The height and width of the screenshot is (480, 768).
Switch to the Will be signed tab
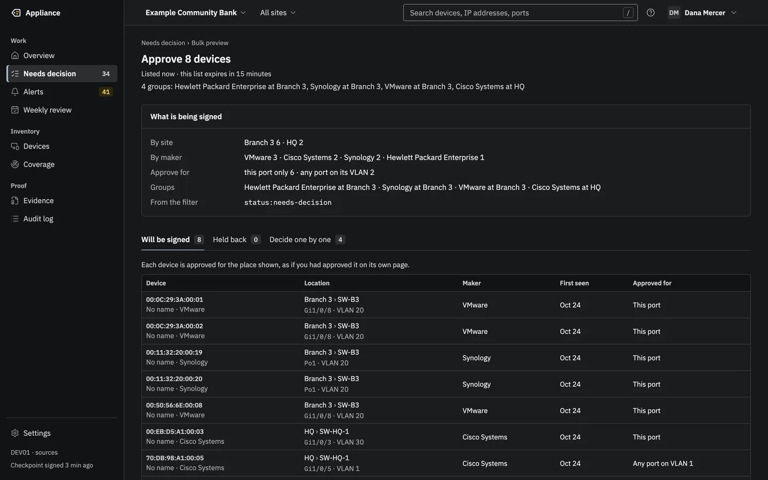click(172, 239)
